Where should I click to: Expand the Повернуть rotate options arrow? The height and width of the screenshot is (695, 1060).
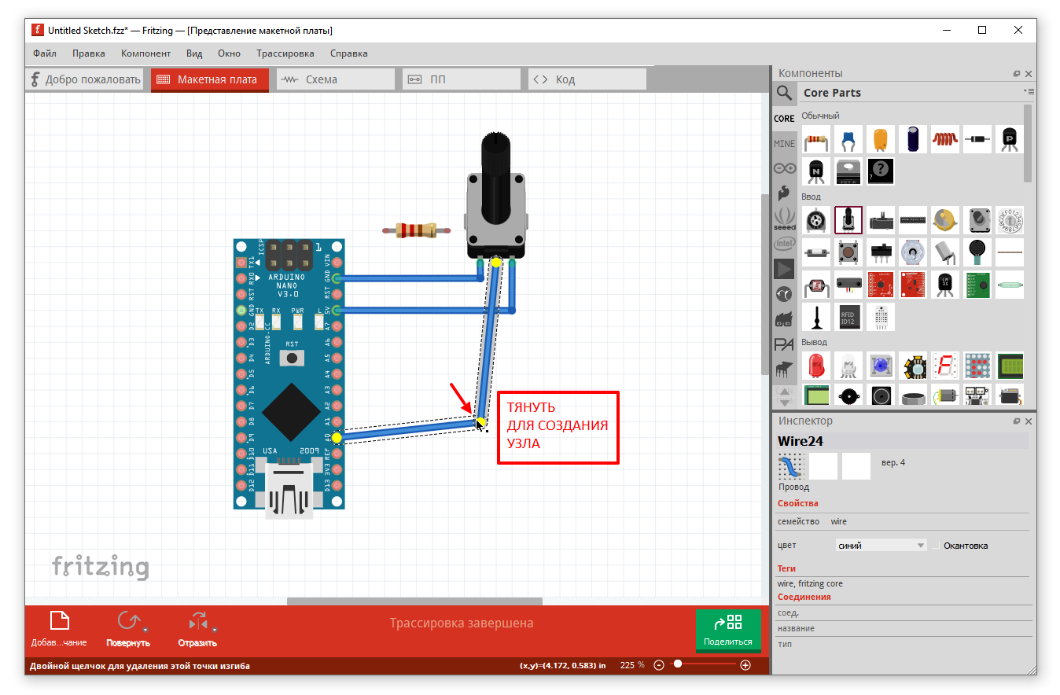(146, 630)
